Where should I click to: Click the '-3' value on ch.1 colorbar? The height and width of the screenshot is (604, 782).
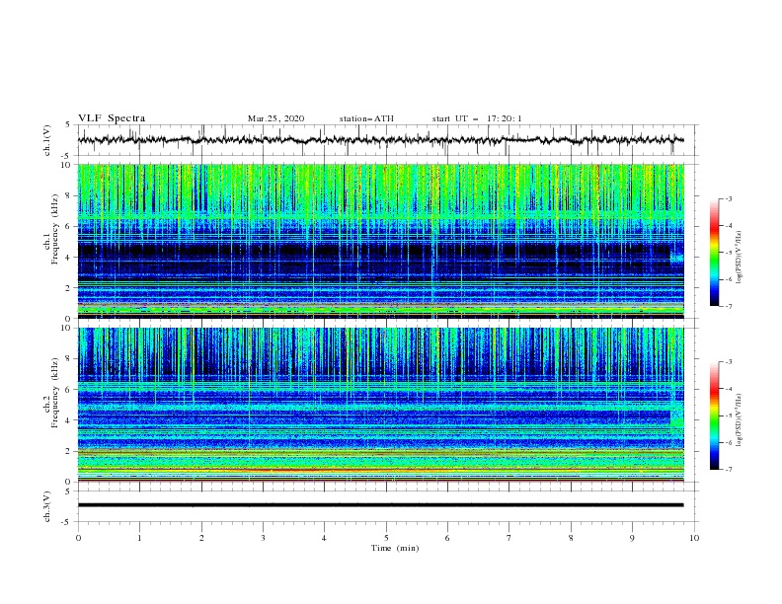[728, 198]
